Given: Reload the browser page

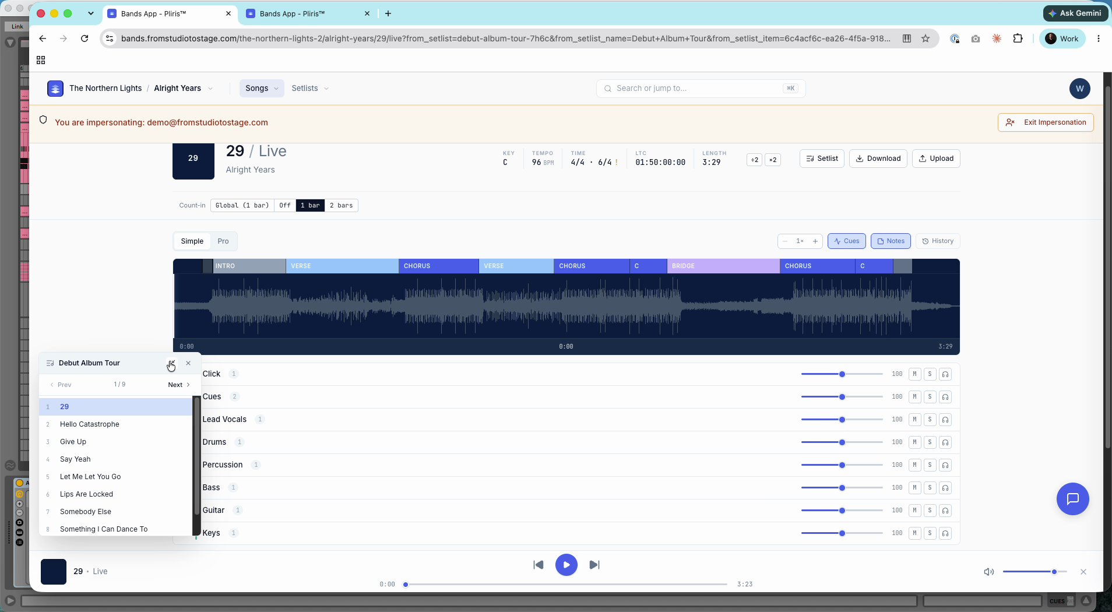Looking at the screenshot, I should click(x=85, y=38).
